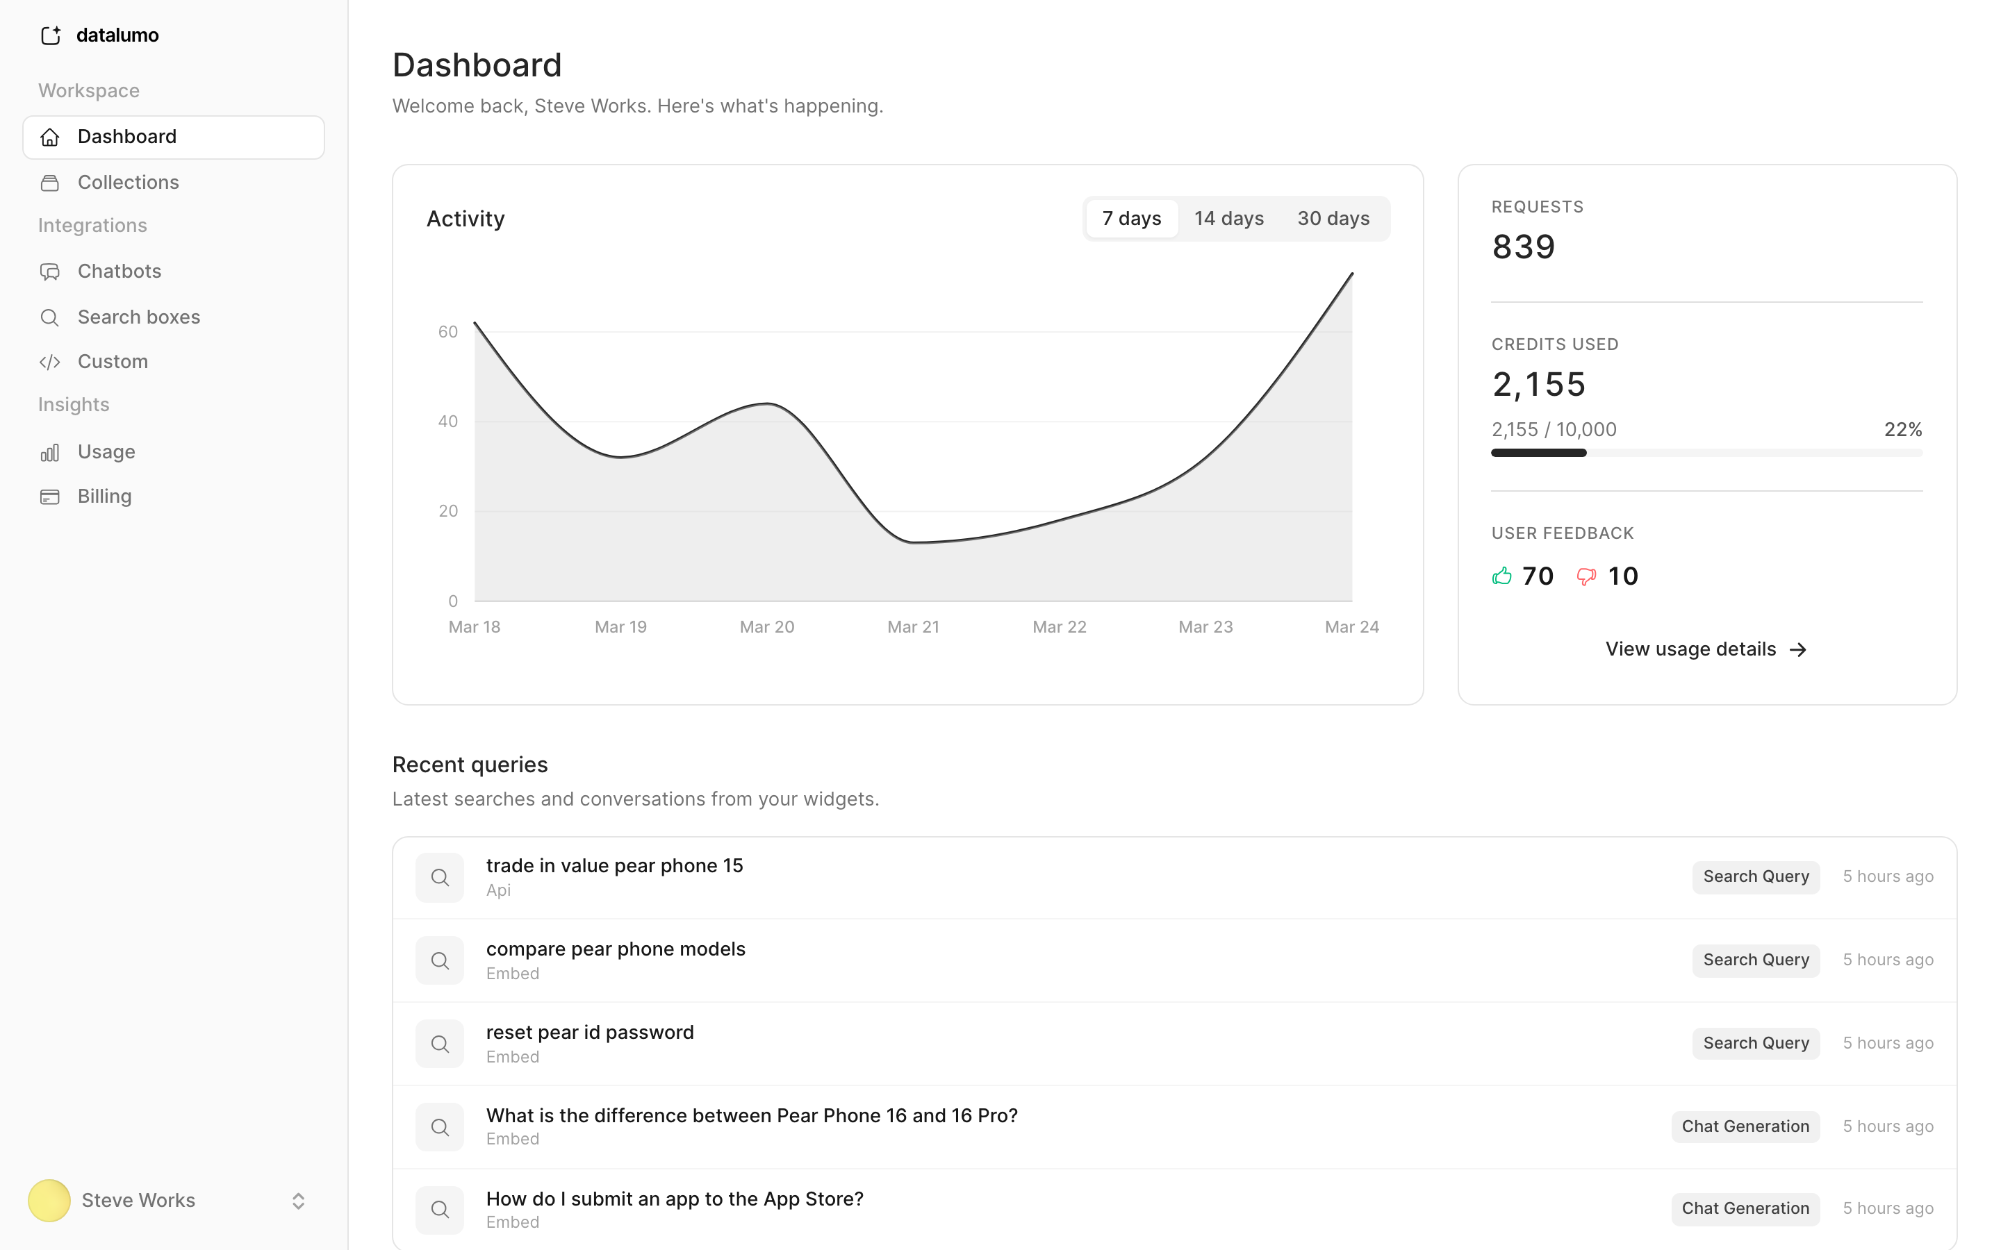The width and height of the screenshot is (2001, 1250).
Task: Open the Integrations section
Action: 92,225
